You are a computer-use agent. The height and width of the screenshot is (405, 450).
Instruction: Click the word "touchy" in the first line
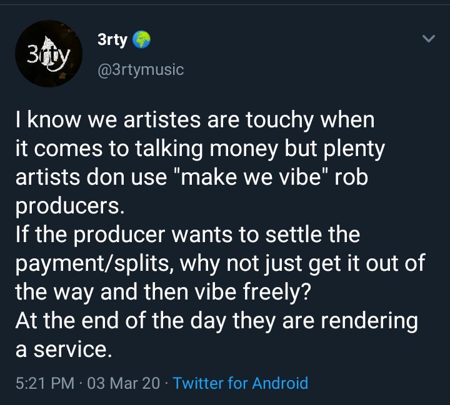click(279, 120)
